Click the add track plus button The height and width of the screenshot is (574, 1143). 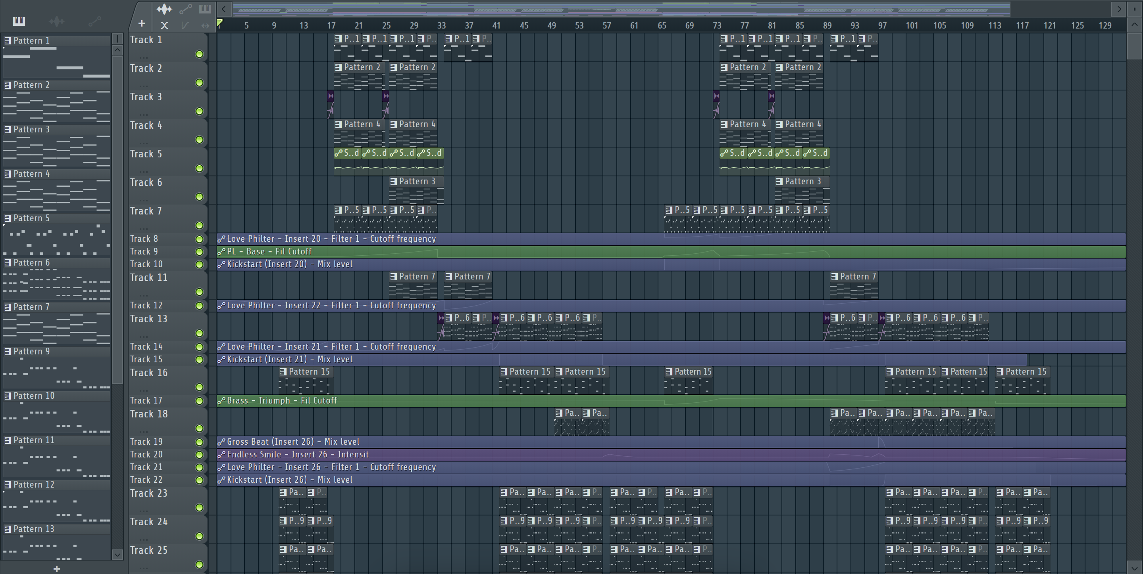pos(142,23)
